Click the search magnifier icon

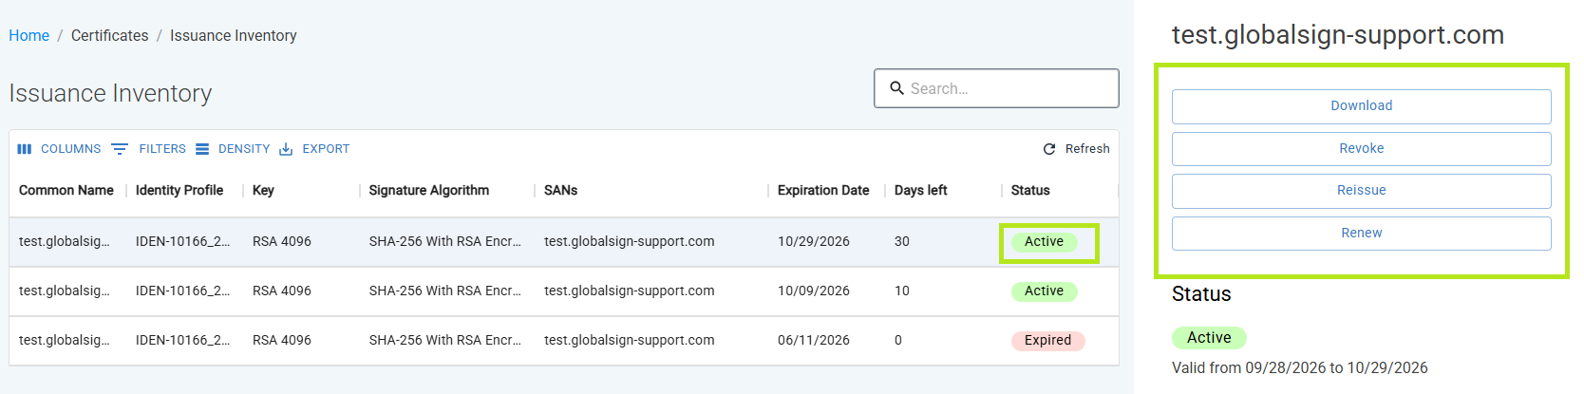pos(896,88)
